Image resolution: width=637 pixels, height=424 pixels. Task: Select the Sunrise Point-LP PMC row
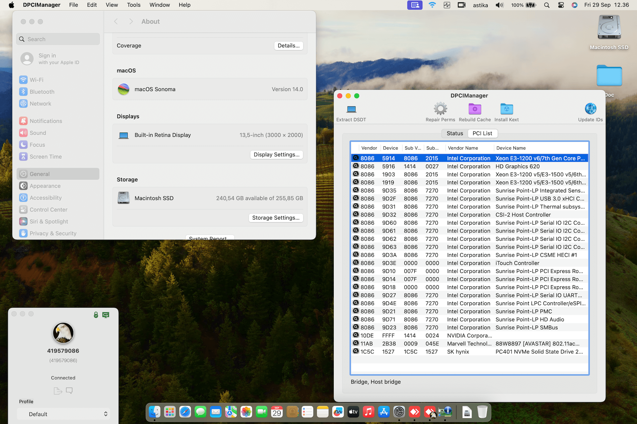coord(470,311)
